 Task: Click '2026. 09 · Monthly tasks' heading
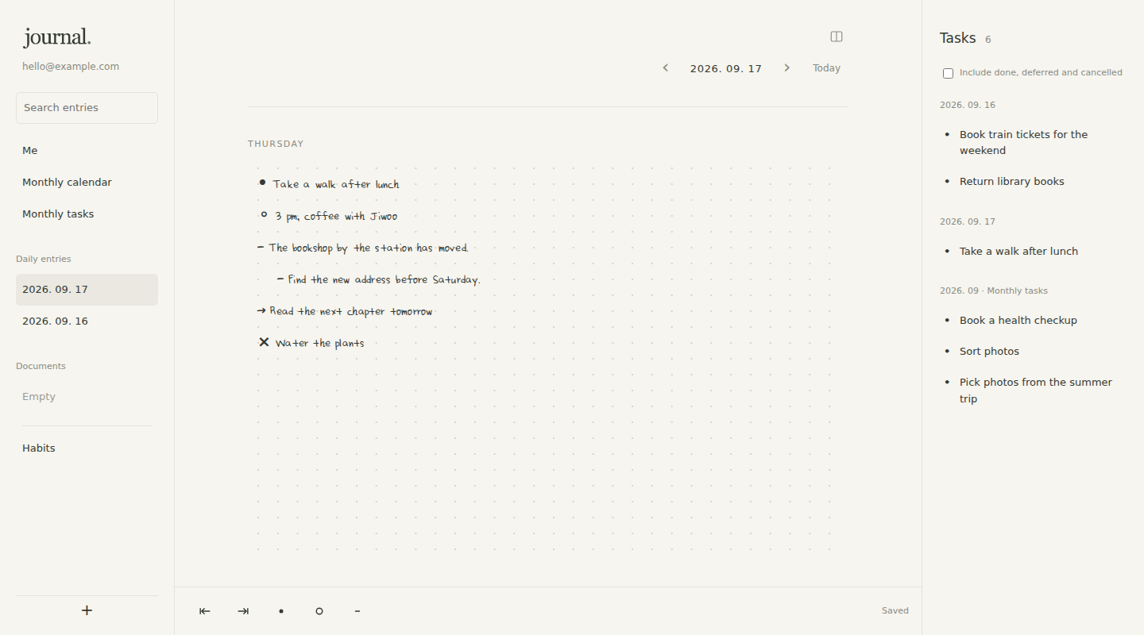(x=994, y=291)
